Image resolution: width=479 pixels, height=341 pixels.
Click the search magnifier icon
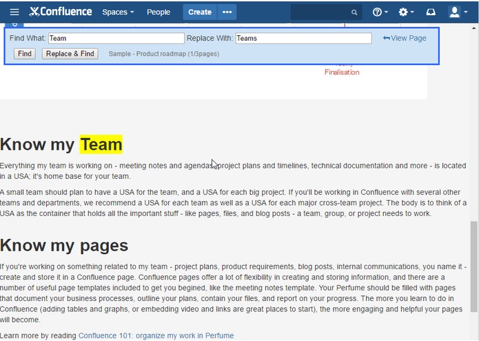coord(354,12)
